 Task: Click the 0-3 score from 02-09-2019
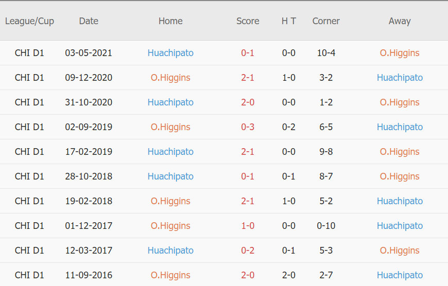click(x=248, y=127)
